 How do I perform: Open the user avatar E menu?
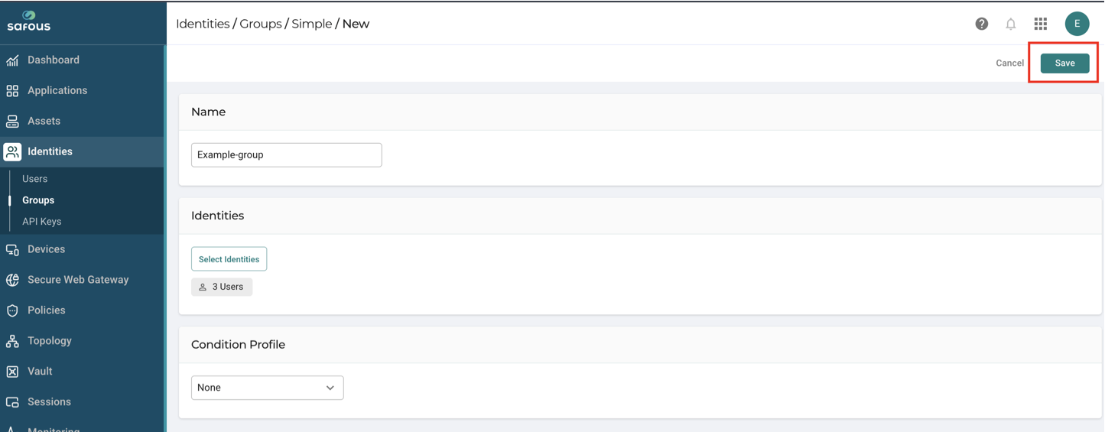click(1077, 24)
